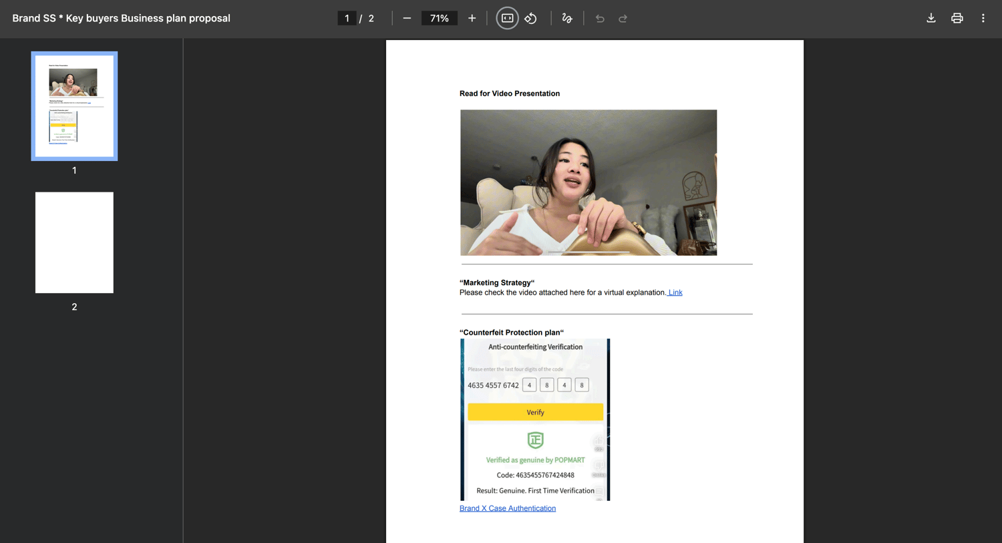Image resolution: width=1002 pixels, height=543 pixels.
Task: Redo the annotation
Action: (x=623, y=19)
